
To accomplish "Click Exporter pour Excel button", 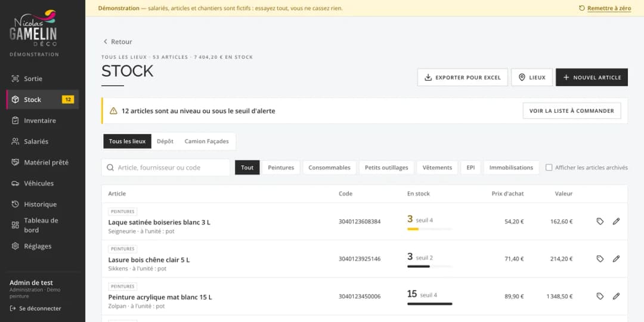I will click(463, 77).
